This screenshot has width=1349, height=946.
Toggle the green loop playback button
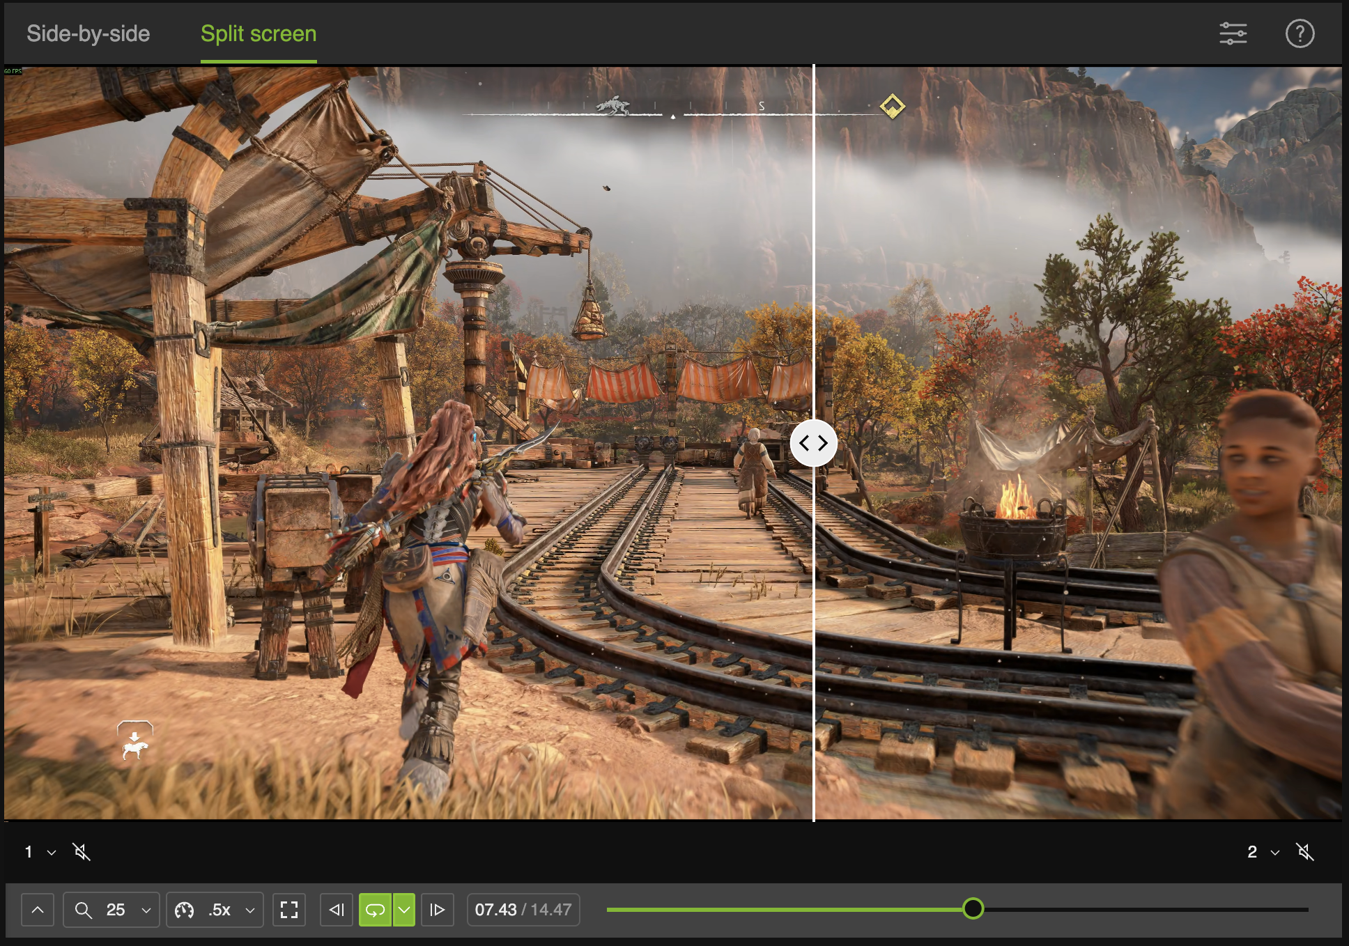pos(375,910)
